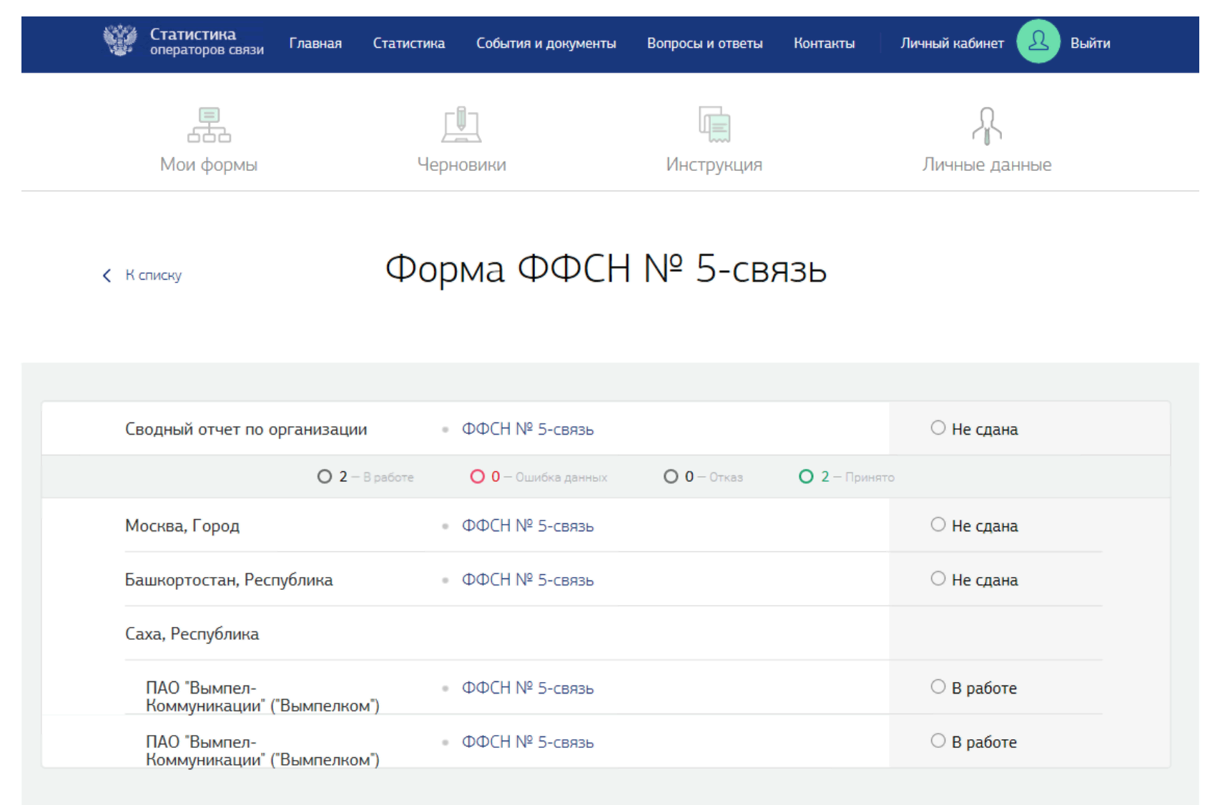Click the Выйти logout link

pyautogui.click(x=1090, y=44)
